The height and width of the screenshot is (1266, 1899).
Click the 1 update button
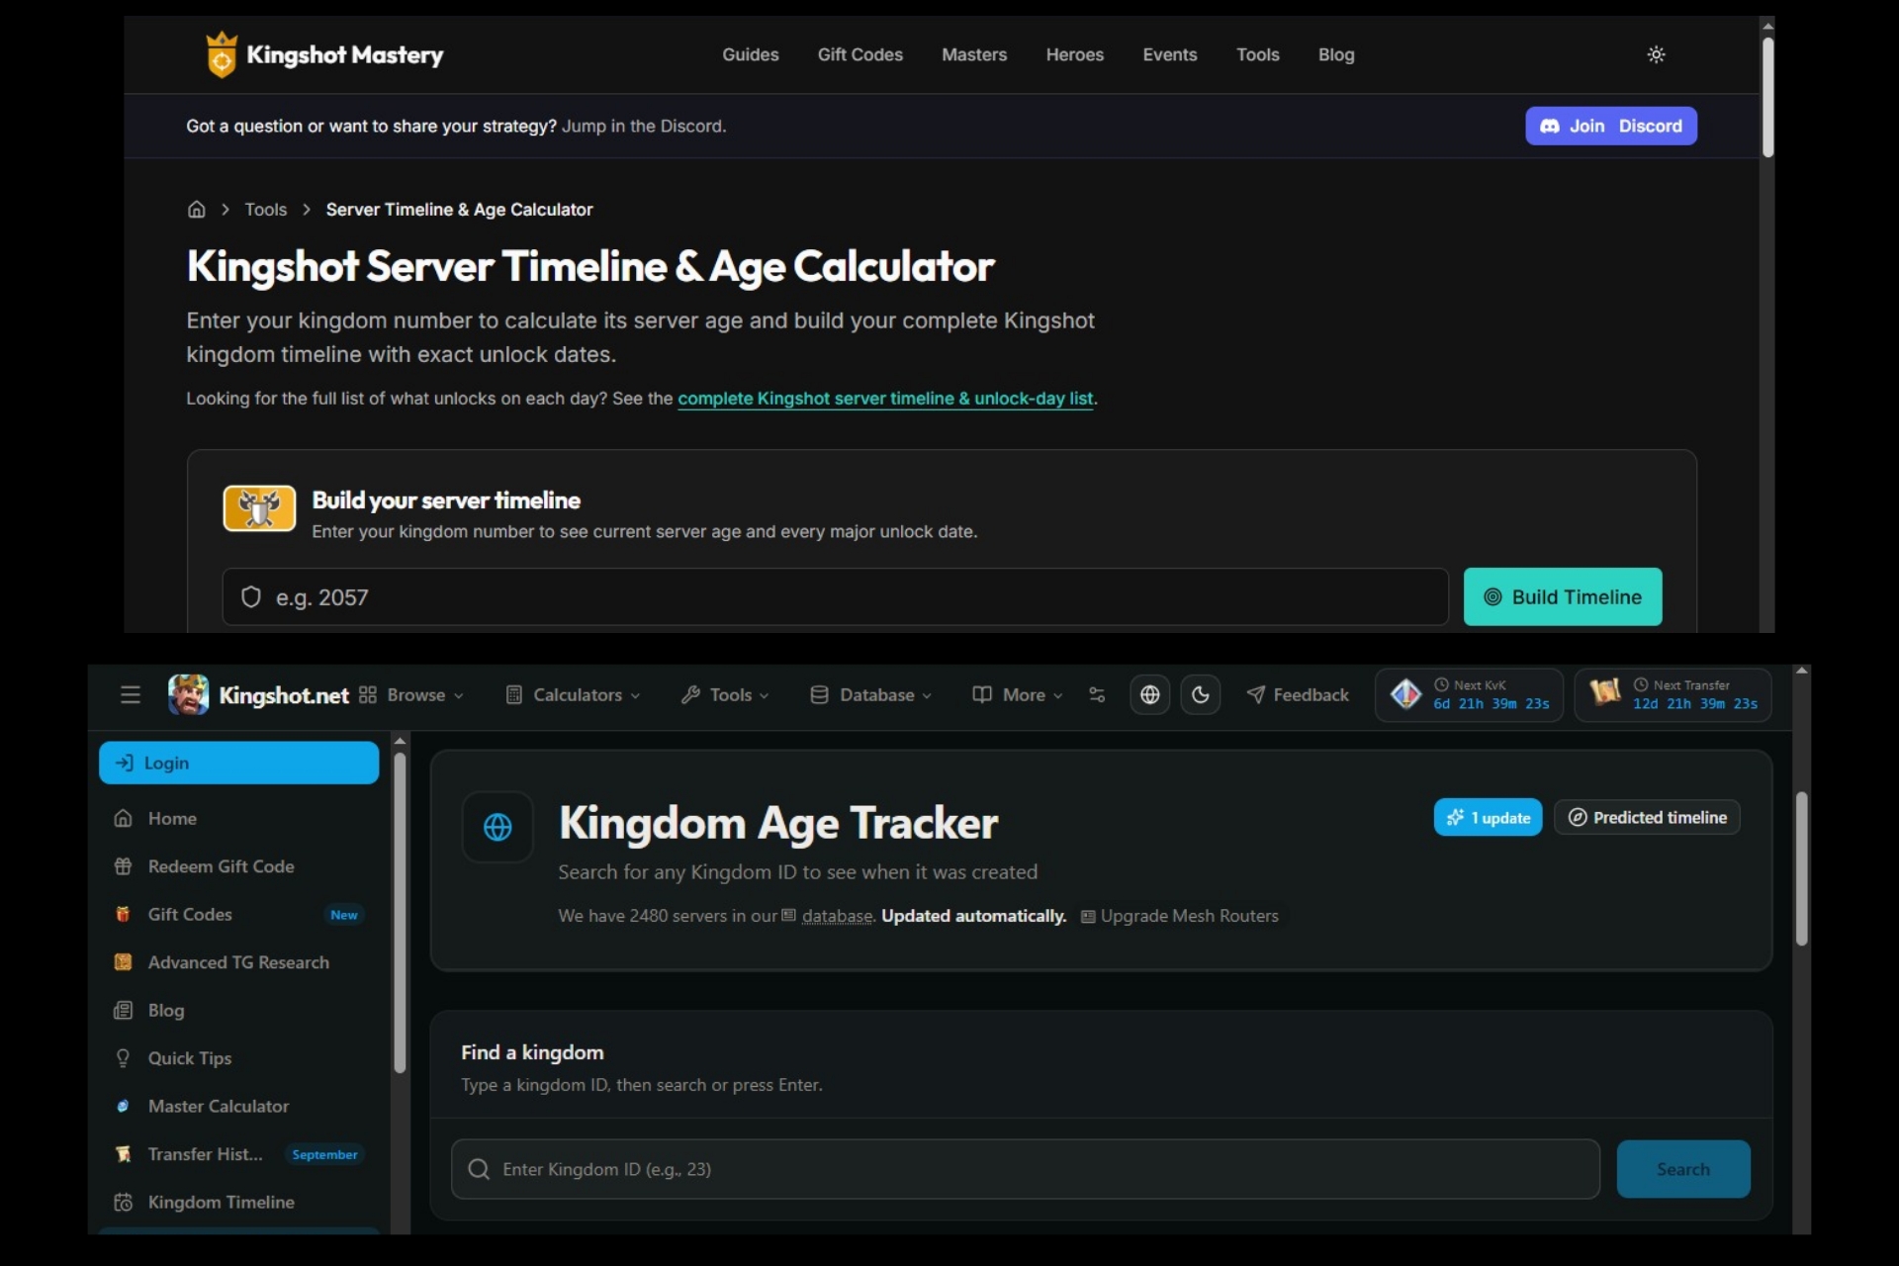point(1488,817)
